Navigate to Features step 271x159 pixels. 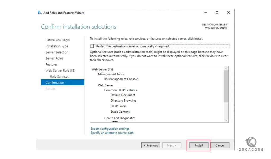(51, 64)
